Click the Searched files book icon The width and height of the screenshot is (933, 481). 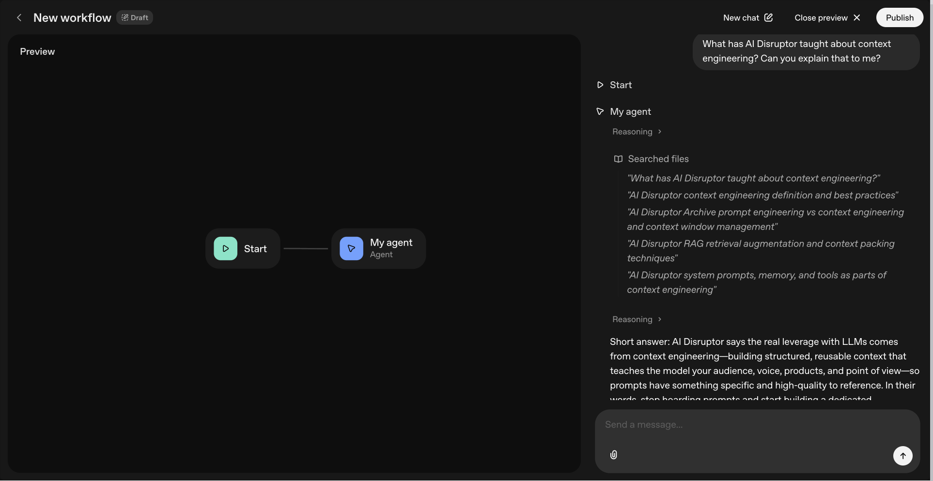pyautogui.click(x=618, y=159)
